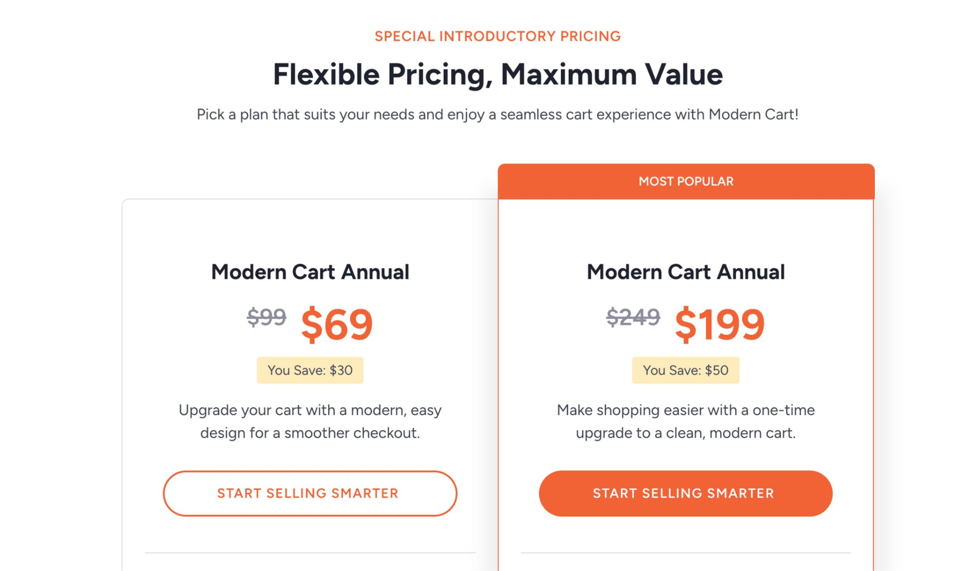Click the "Upgrade your cart" plan description

[310, 421]
